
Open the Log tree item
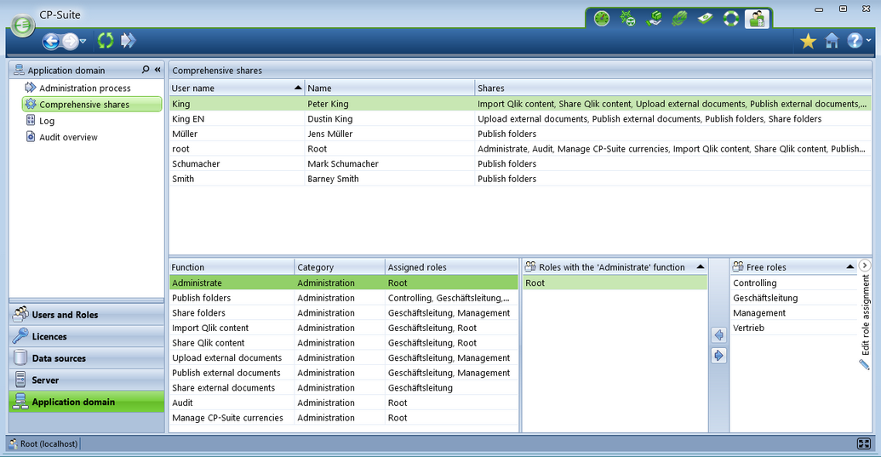(40, 121)
